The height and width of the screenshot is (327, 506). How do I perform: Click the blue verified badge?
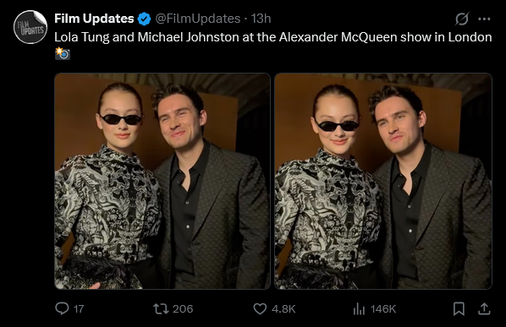coord(144,19)
